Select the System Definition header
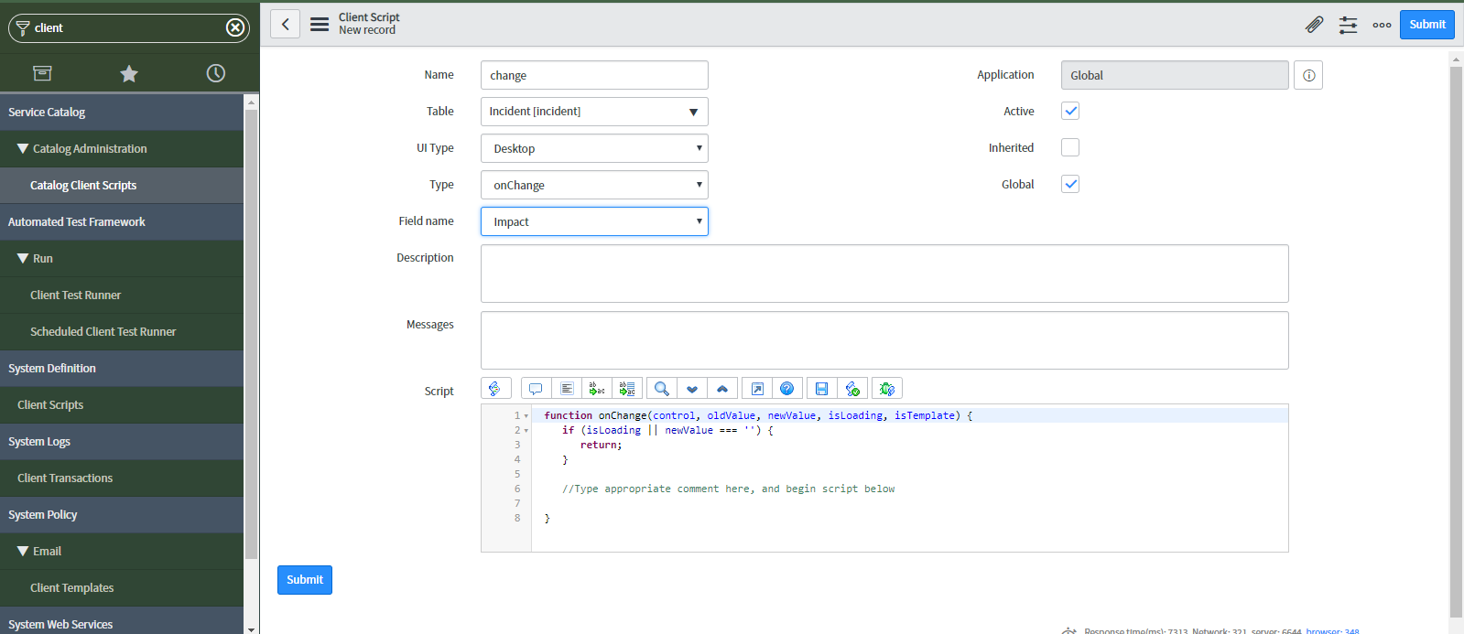This screenshot has height=634, width=1464. [x=122, y=368]
